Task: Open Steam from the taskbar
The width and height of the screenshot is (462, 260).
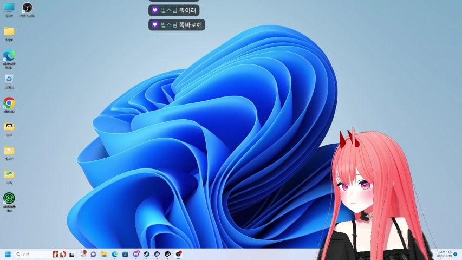Action: click(x=146, y=254)
